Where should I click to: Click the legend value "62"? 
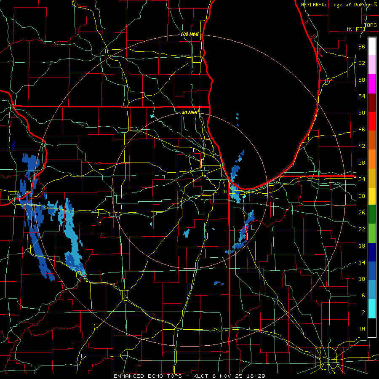point(362,63)
